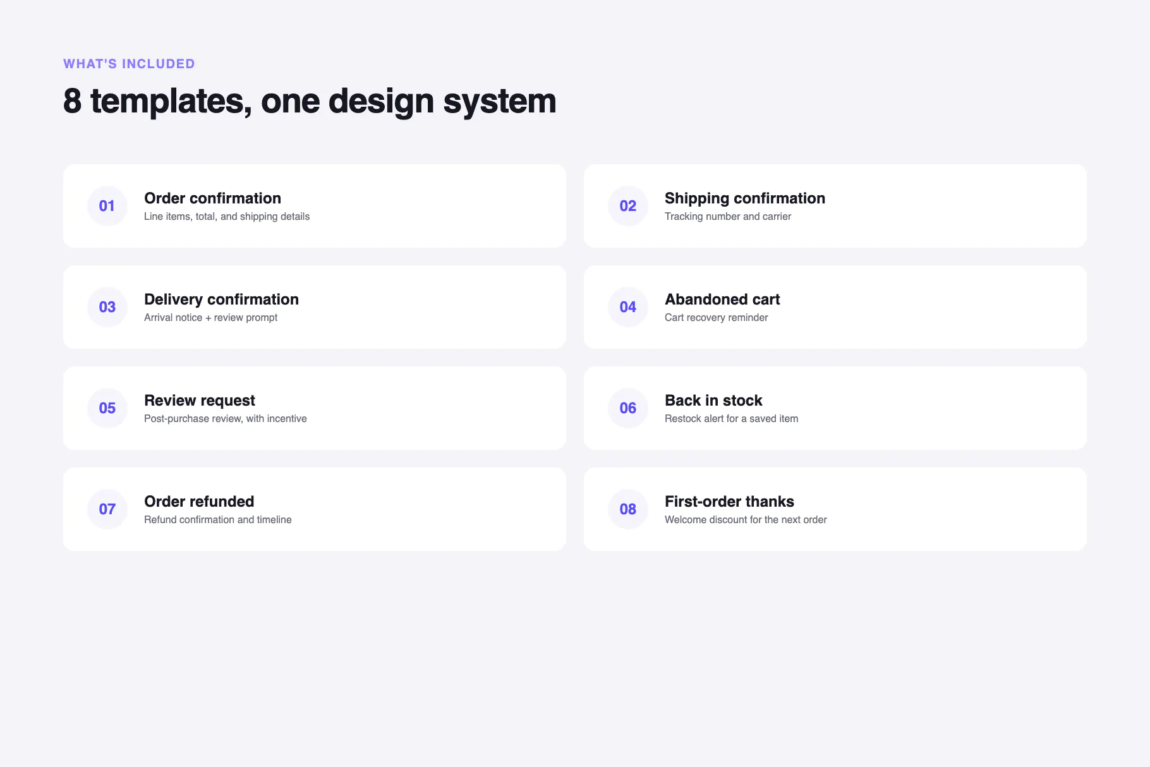The height and width of the screenshot is (767, 1150).
Task: Click the 02 number badge
Action: pyautogui.click(x=628, y=206)
